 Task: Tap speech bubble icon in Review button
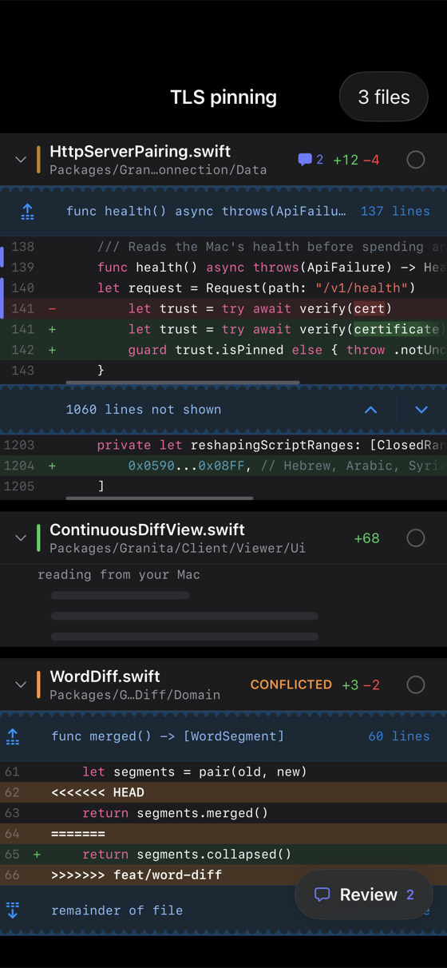point(322,895)
